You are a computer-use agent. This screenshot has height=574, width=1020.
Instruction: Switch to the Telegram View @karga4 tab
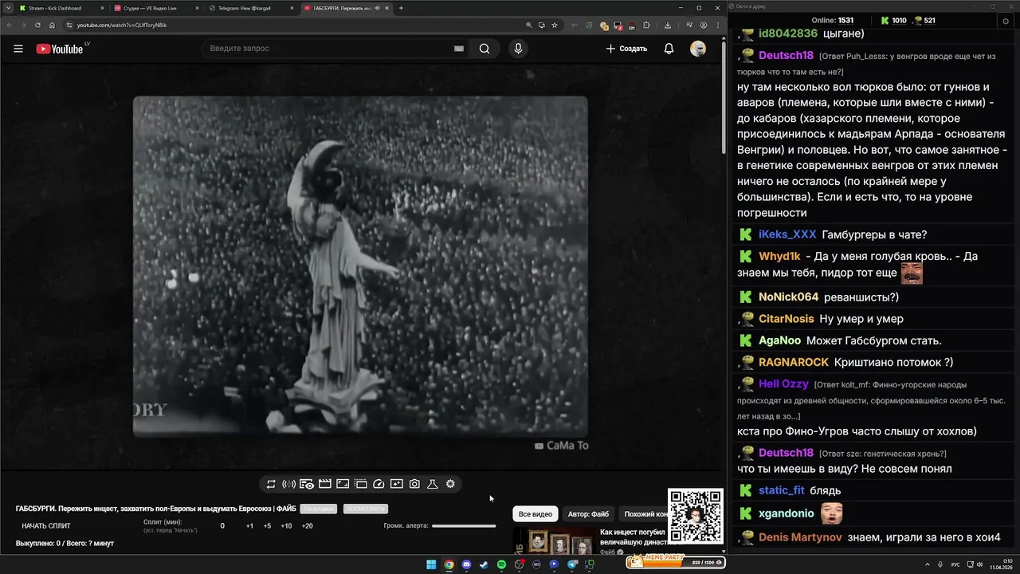[x=249, y=8]
